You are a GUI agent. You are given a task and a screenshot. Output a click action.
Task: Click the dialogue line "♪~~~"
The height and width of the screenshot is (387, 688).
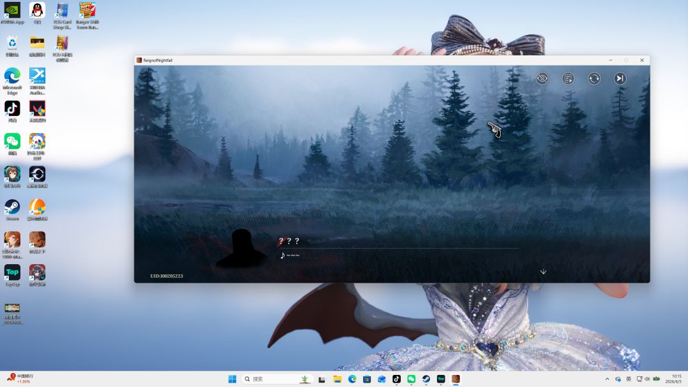(290, 255)
